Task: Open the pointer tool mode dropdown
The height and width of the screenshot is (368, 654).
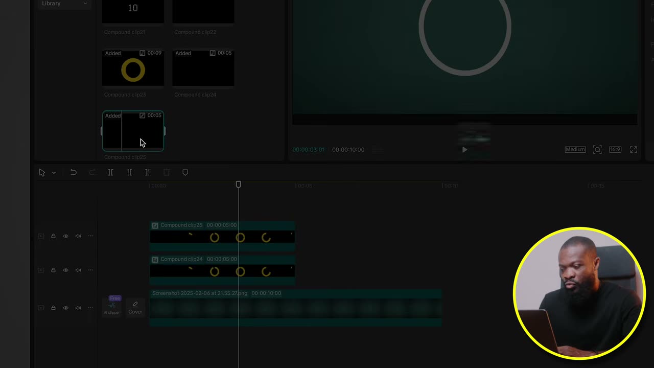Action: point(54,173)
